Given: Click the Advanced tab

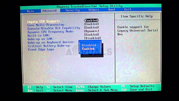Looking at the screenshot, I should [50, 11].
